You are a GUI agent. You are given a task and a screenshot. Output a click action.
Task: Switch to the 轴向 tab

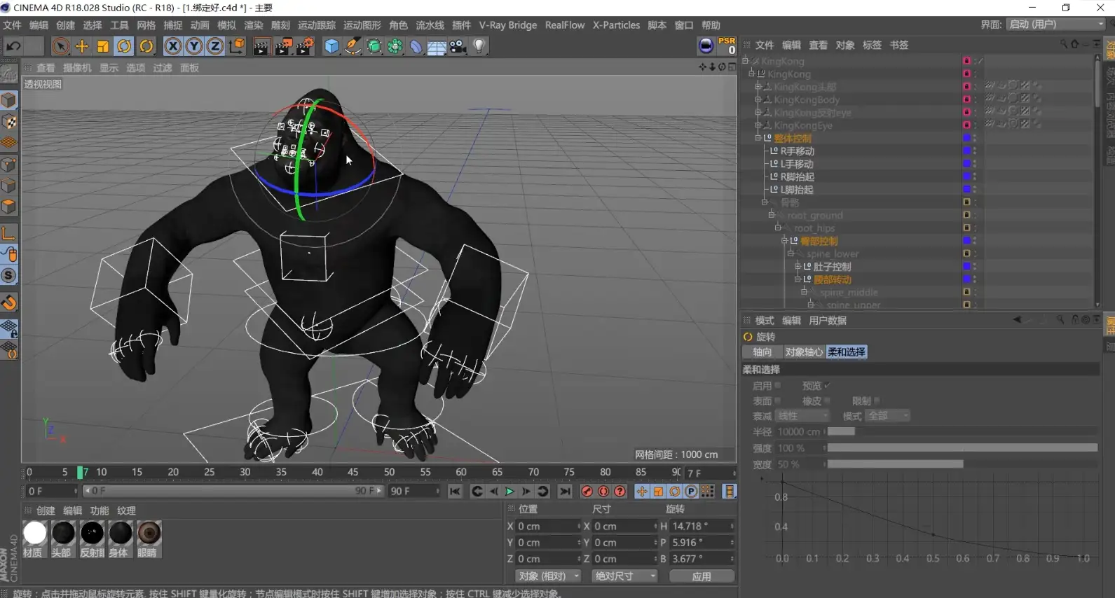pos(762,352)
